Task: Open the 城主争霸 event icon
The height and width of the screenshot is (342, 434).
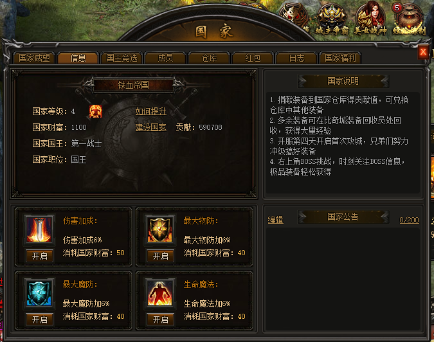Action: pos(332,19)
